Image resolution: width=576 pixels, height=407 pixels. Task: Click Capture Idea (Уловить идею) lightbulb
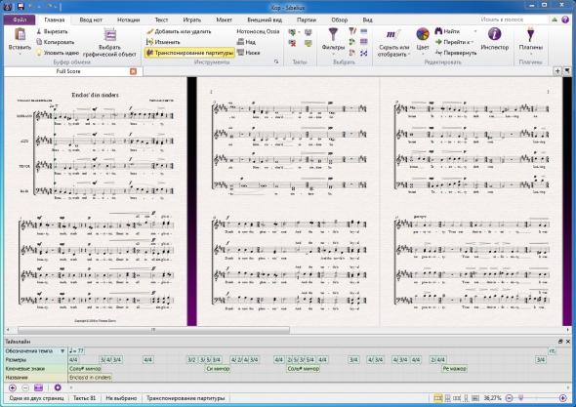tap(58, 53)
